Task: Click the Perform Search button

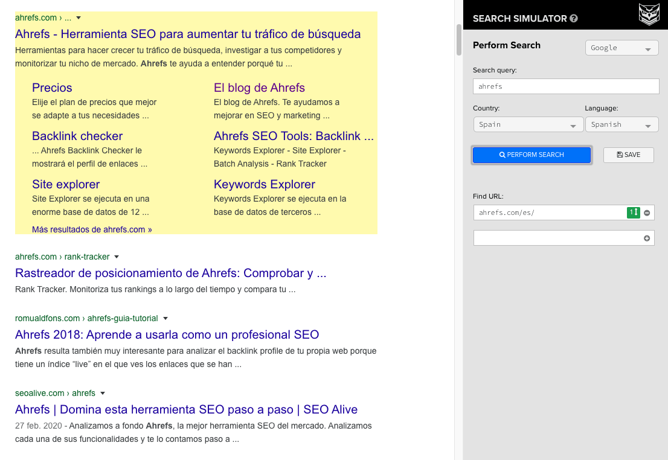Action: point(532,155)
